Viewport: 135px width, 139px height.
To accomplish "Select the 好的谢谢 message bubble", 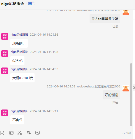I will tap(111, 95).
